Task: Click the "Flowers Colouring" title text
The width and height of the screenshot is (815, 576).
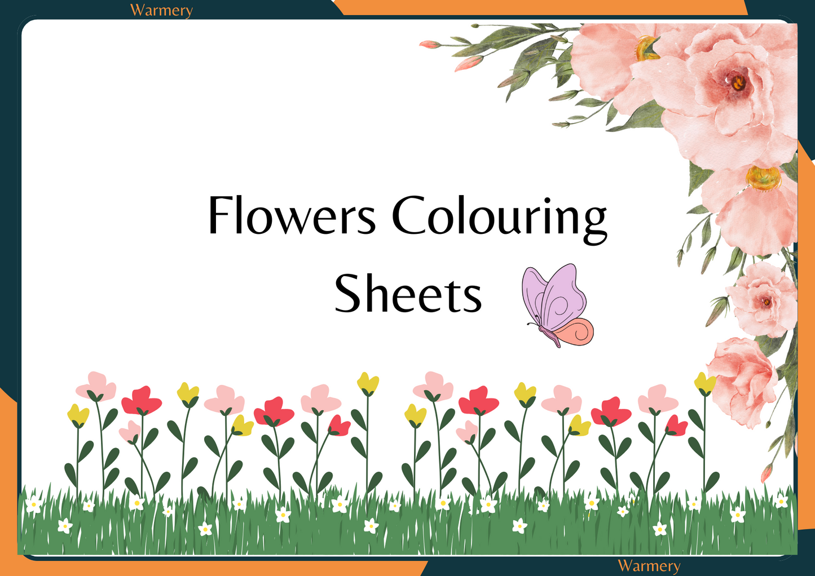Action: click(407, 216)
